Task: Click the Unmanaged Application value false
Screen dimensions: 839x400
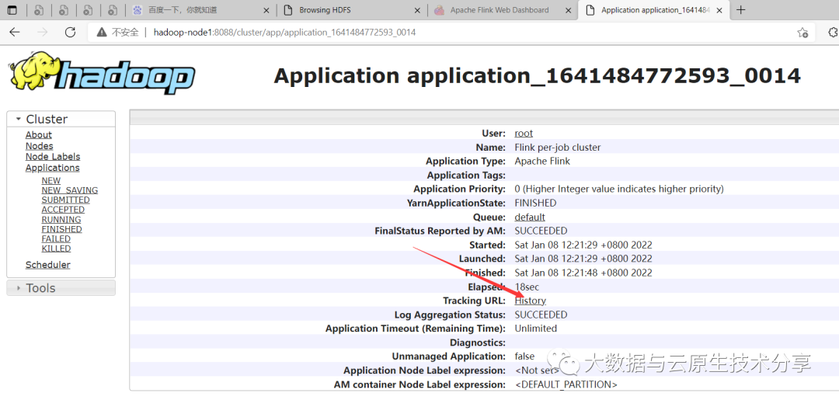Action: pos(524,357)
